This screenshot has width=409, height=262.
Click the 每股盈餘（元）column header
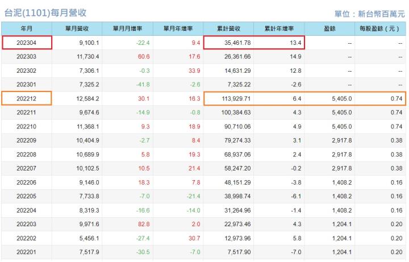[380, 28]
